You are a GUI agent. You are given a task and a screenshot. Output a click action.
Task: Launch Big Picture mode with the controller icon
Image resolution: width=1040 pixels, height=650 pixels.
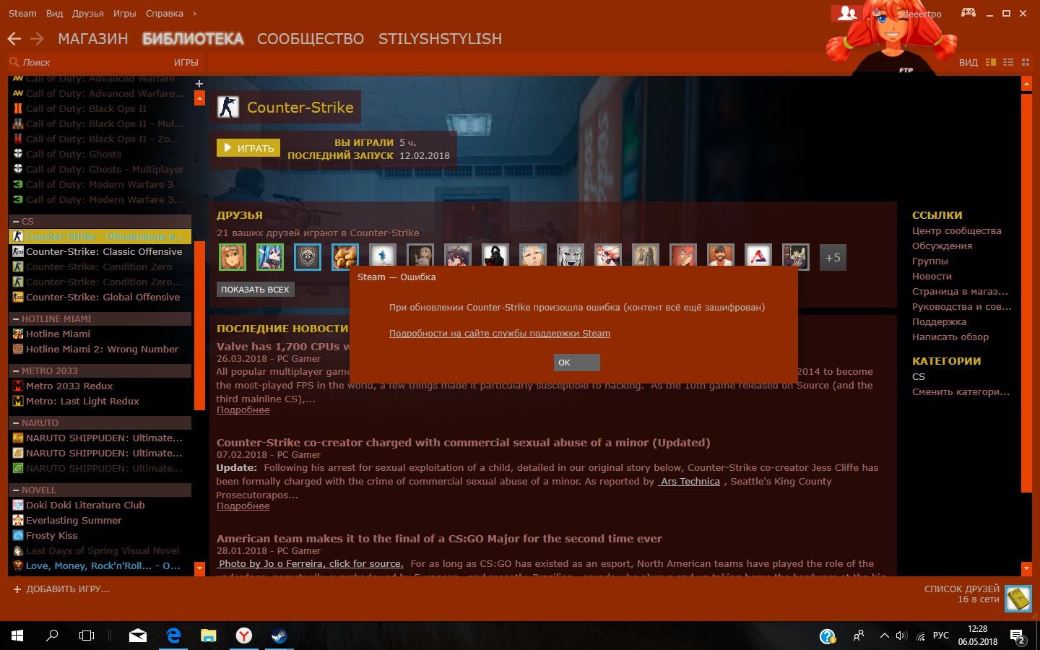[x=968, y=13]
